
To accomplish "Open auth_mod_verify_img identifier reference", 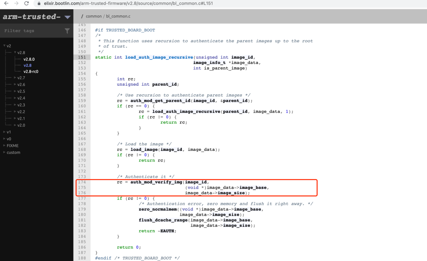I will click(x=156, y=182).
